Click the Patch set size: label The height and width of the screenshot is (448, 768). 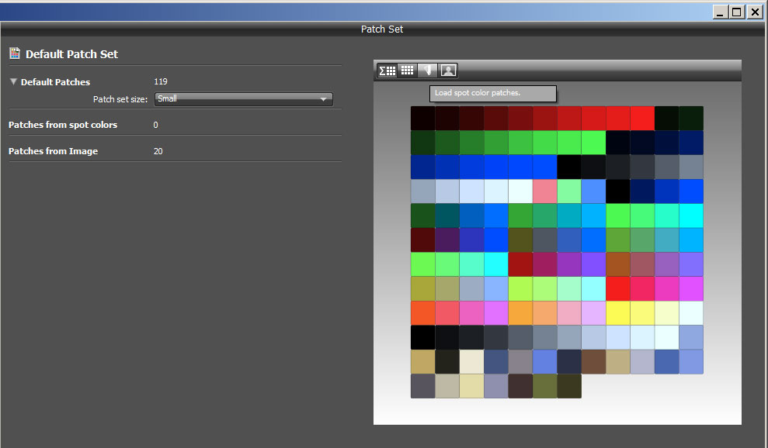click(120, 99)
